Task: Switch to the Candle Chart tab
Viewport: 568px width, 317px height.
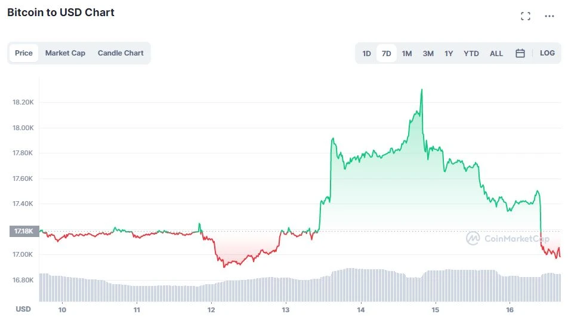Action: pos(121,53)
